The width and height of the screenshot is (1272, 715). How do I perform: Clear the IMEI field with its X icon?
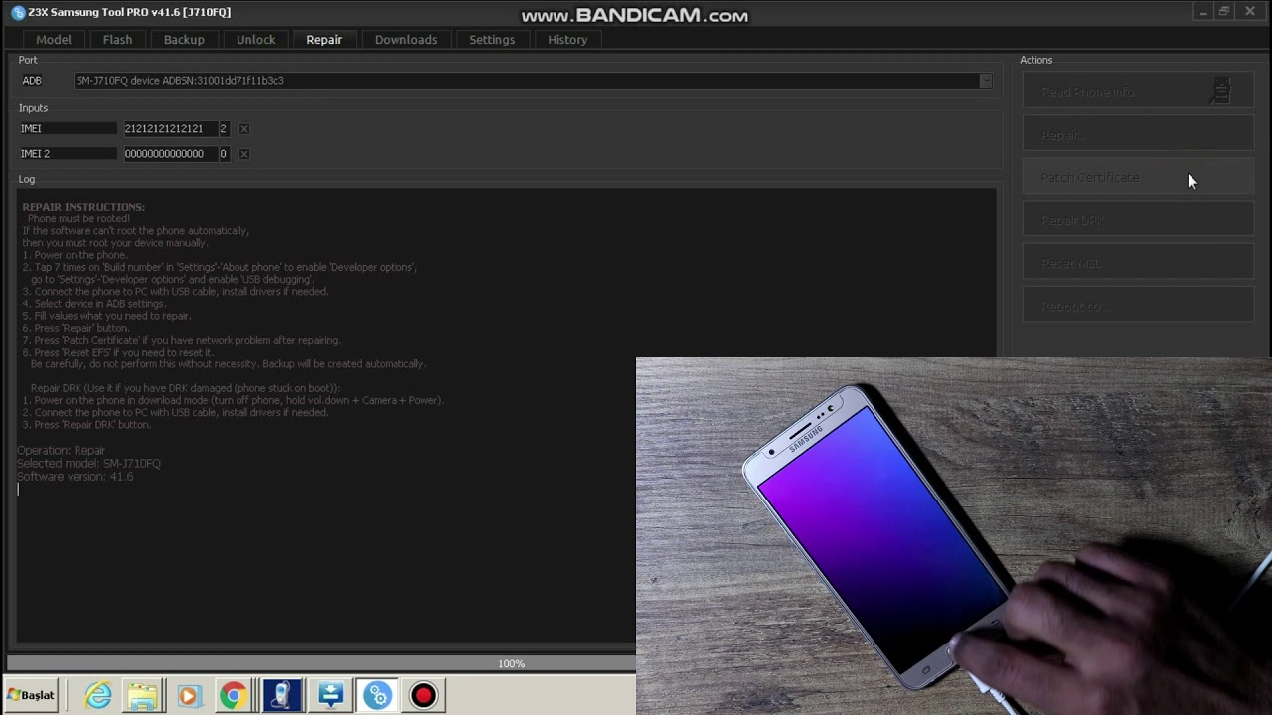[244, 129]
